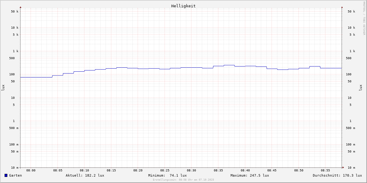Viewport: 367px width, 183px height.
Task: Click the red arrow ending the time axis
Action: [343, 167]
